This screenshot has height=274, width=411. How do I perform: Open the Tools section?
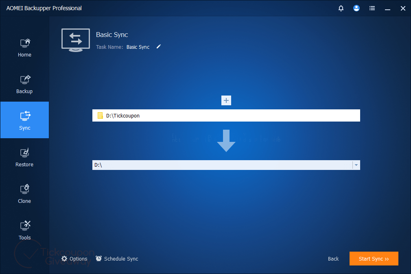coord(24,230)
